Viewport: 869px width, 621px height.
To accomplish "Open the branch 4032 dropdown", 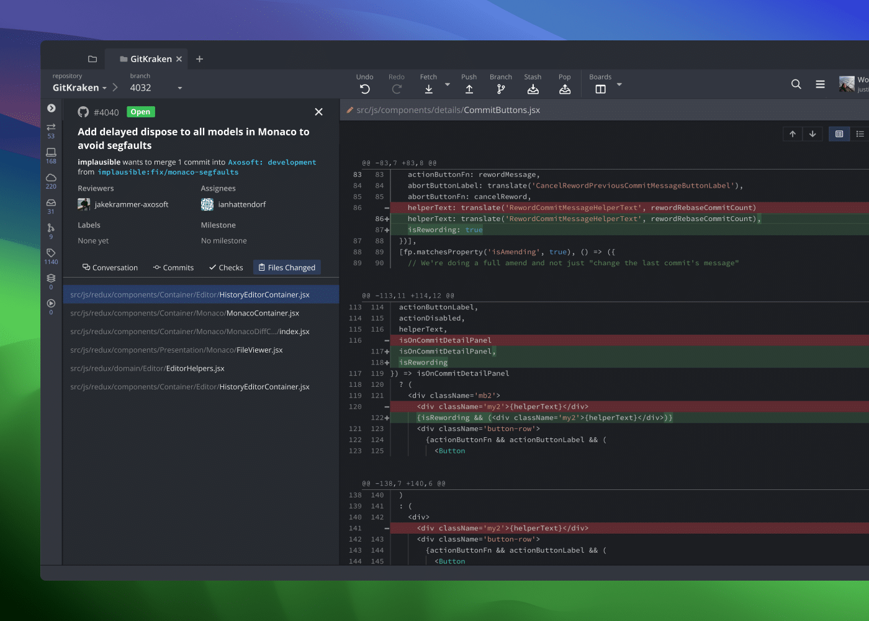I will pyautogui.click(x=156, y=88).
